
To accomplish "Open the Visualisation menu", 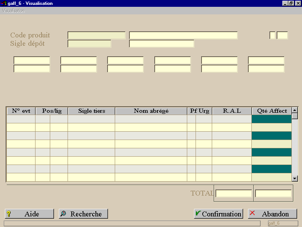I will click(x=13, y=11).
